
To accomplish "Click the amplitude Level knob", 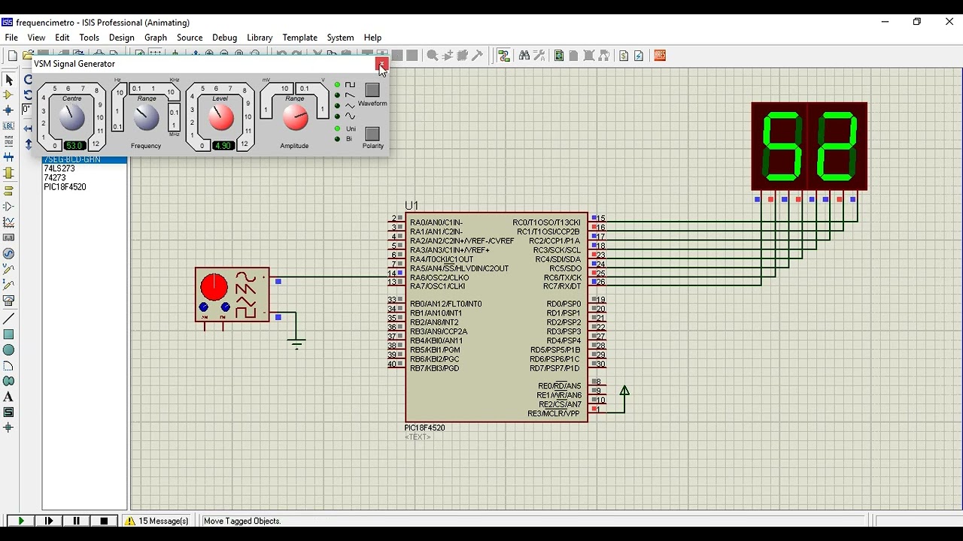I will [220, 117].
